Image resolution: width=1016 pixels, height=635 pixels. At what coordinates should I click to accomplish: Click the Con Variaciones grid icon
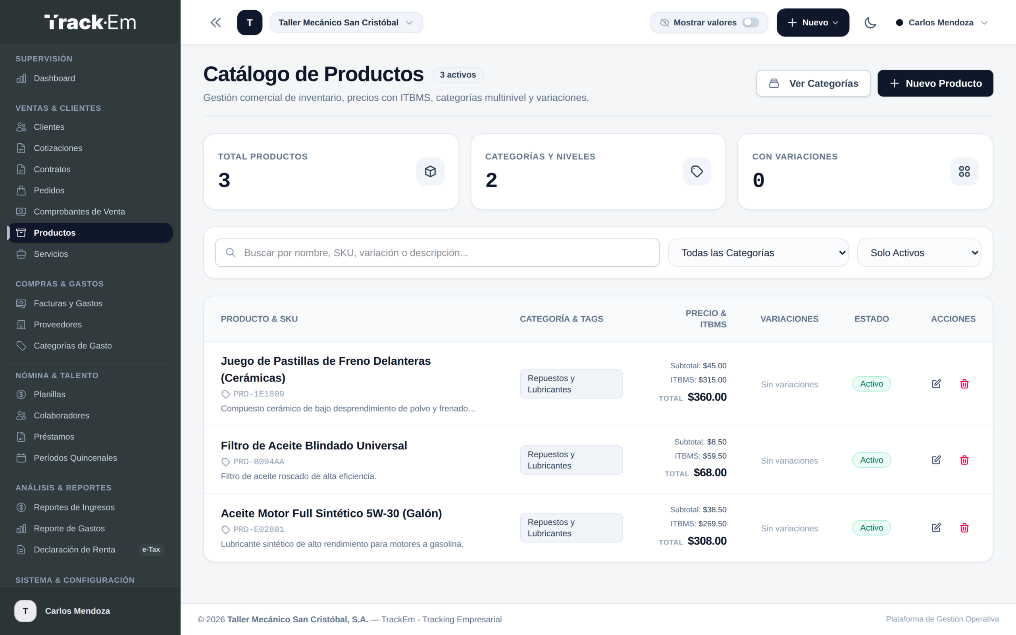point(964,171)
